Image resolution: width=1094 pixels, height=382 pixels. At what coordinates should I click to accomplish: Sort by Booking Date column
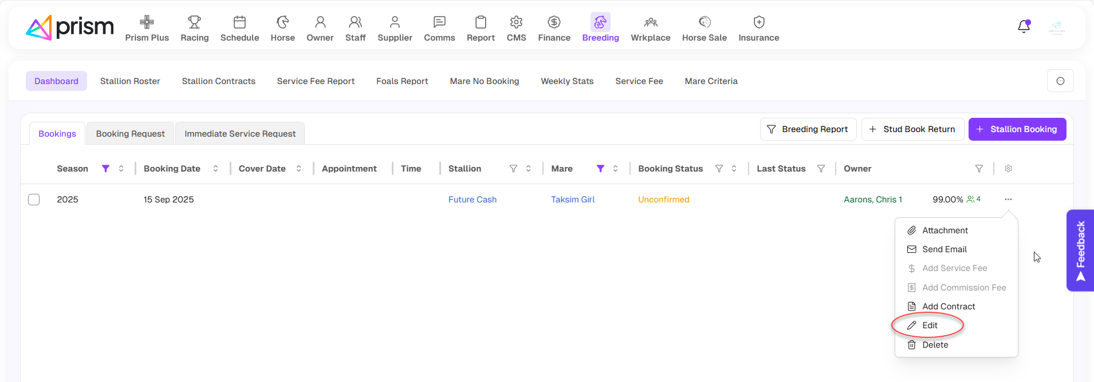215,169
